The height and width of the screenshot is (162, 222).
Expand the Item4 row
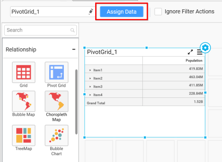(x=90, y=95)
